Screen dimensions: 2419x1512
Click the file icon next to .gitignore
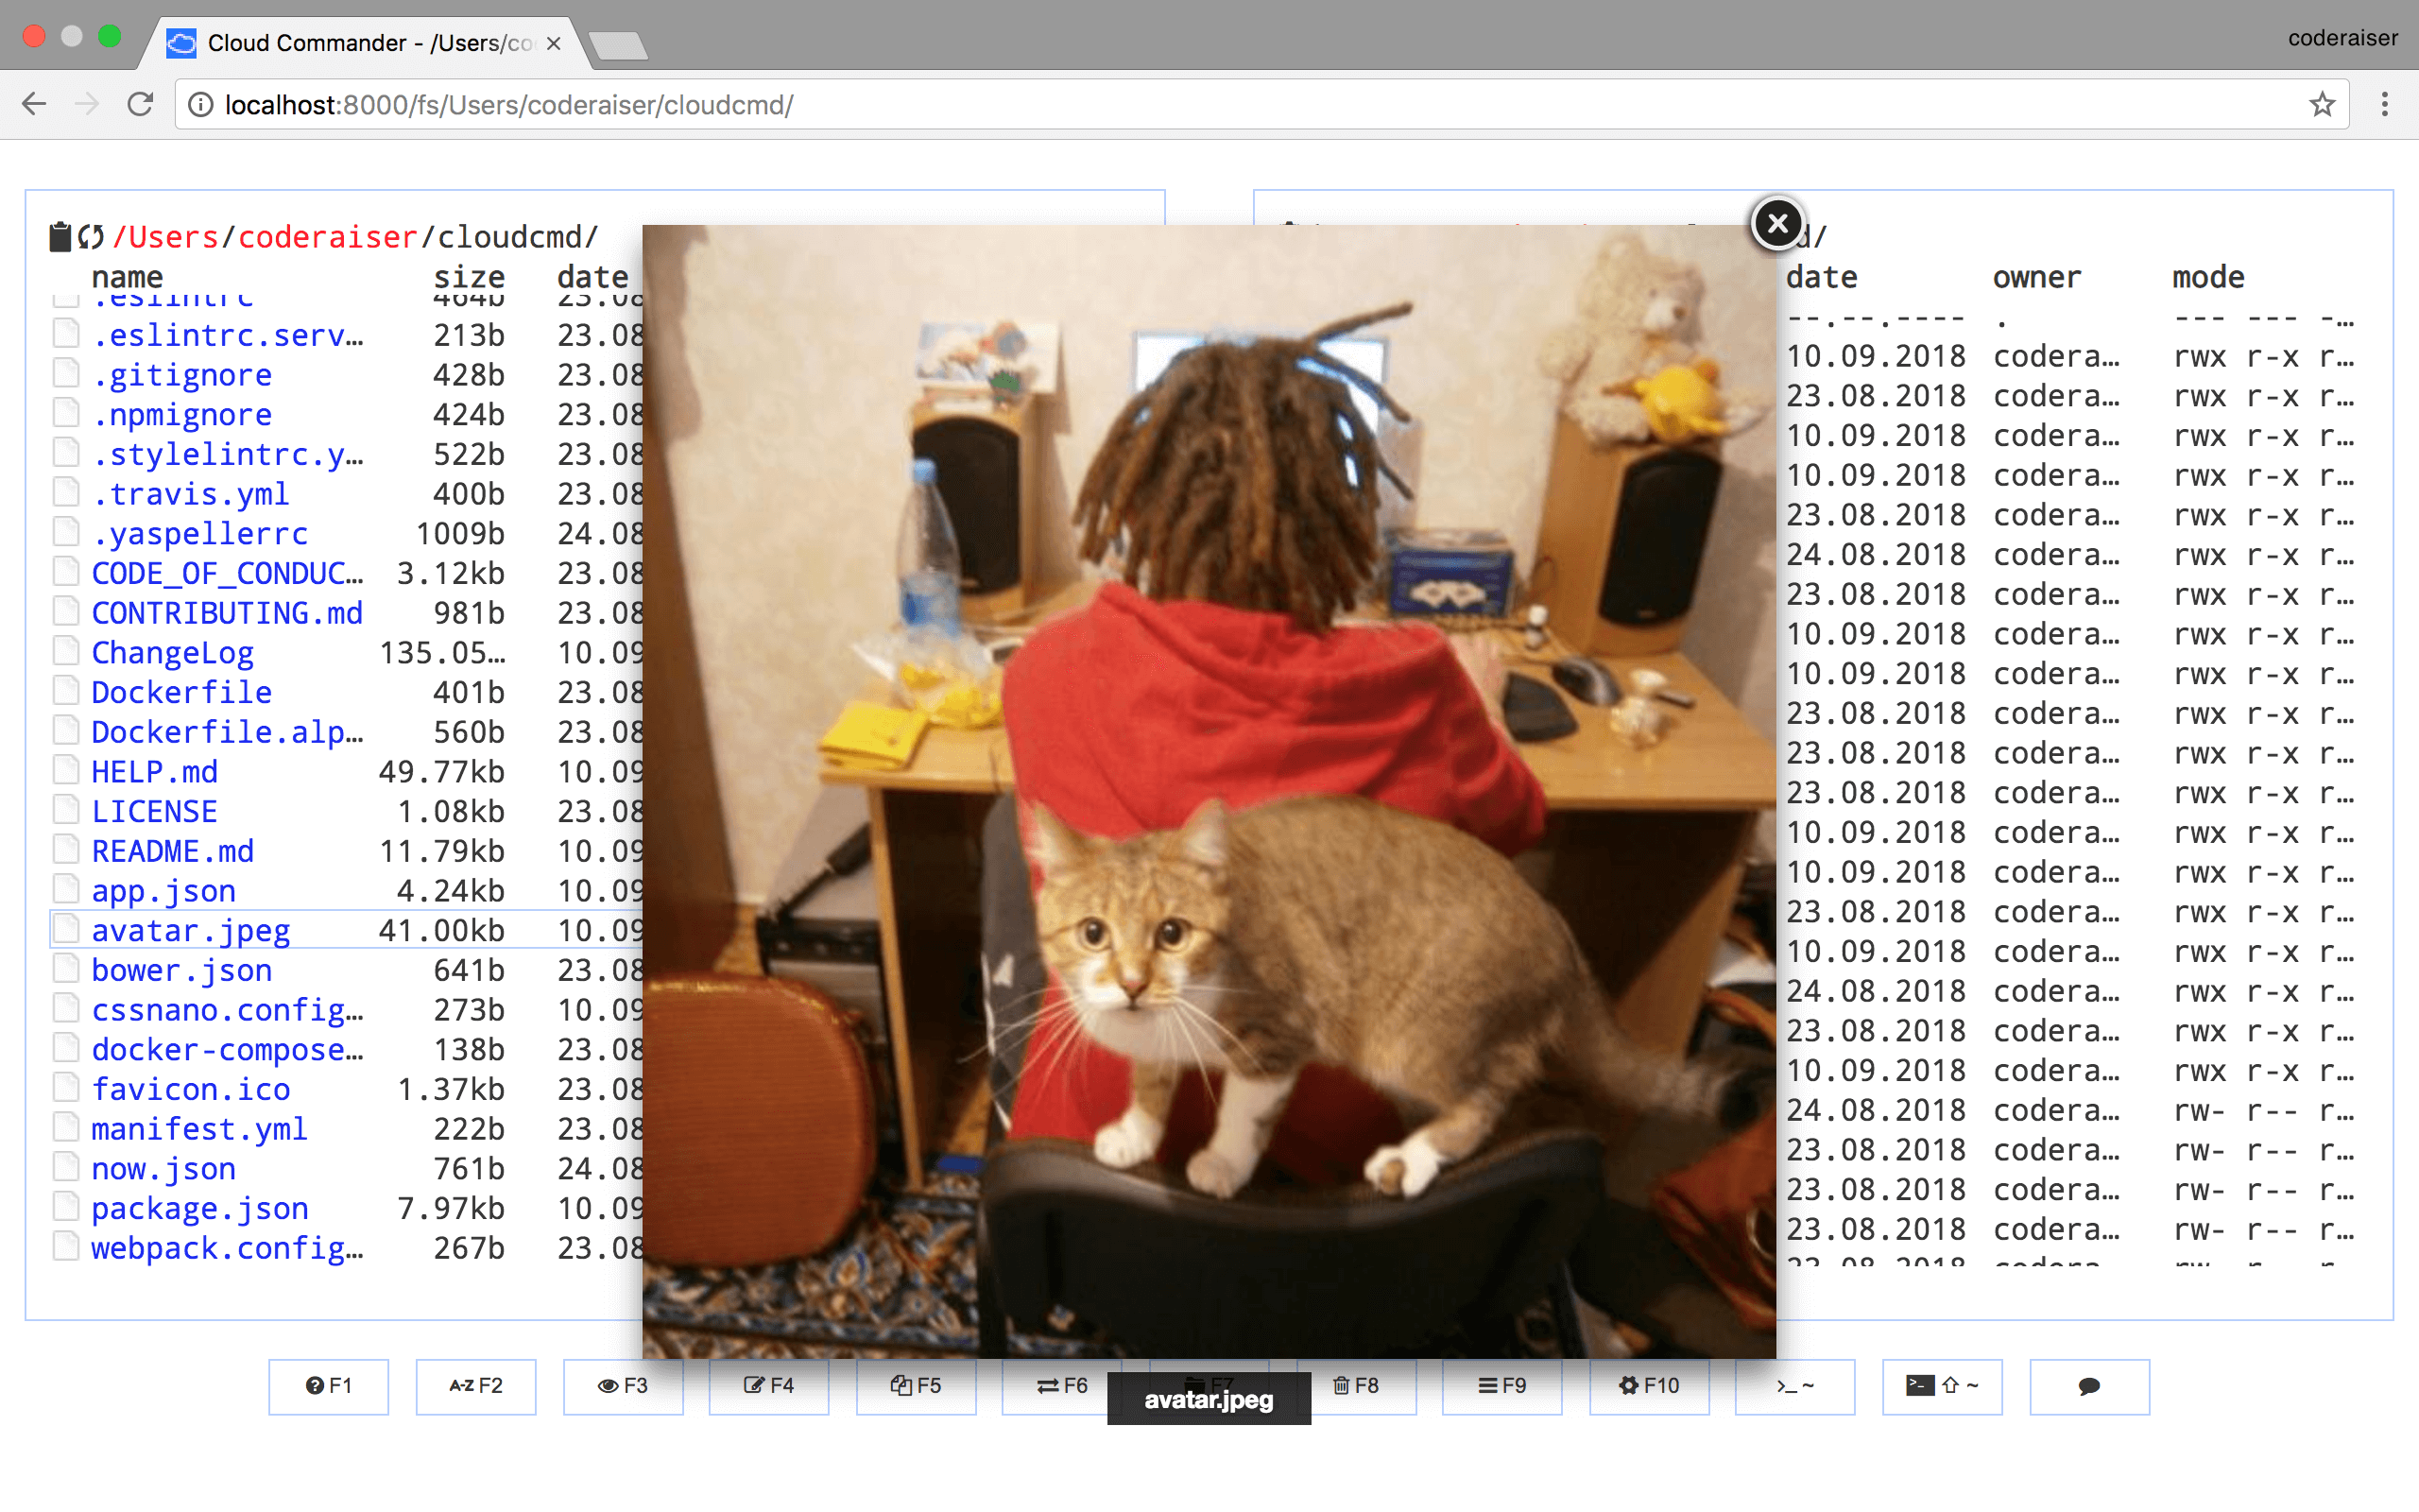(66, 374)
